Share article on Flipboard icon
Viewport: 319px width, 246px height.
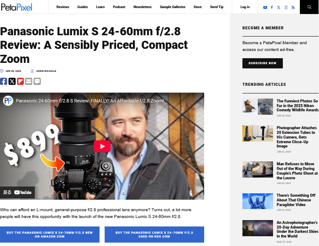[x=20, y=81]
